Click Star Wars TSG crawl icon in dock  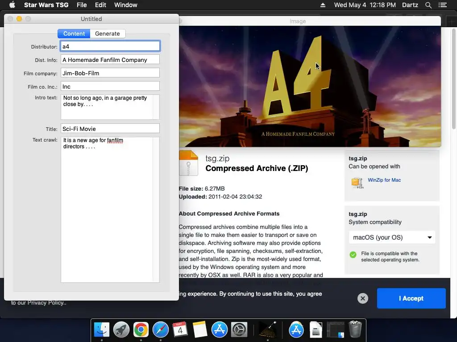(268, 330)
